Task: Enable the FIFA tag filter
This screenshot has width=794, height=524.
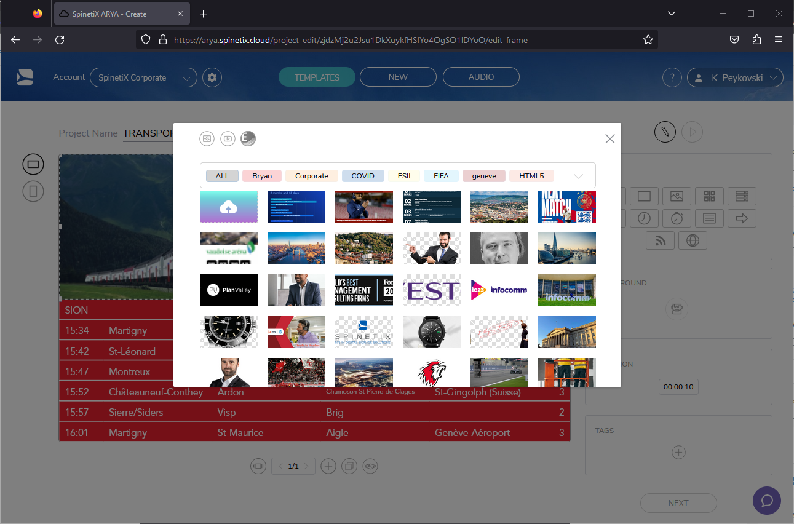Action: pyautogui.click(x=440, y=175)
